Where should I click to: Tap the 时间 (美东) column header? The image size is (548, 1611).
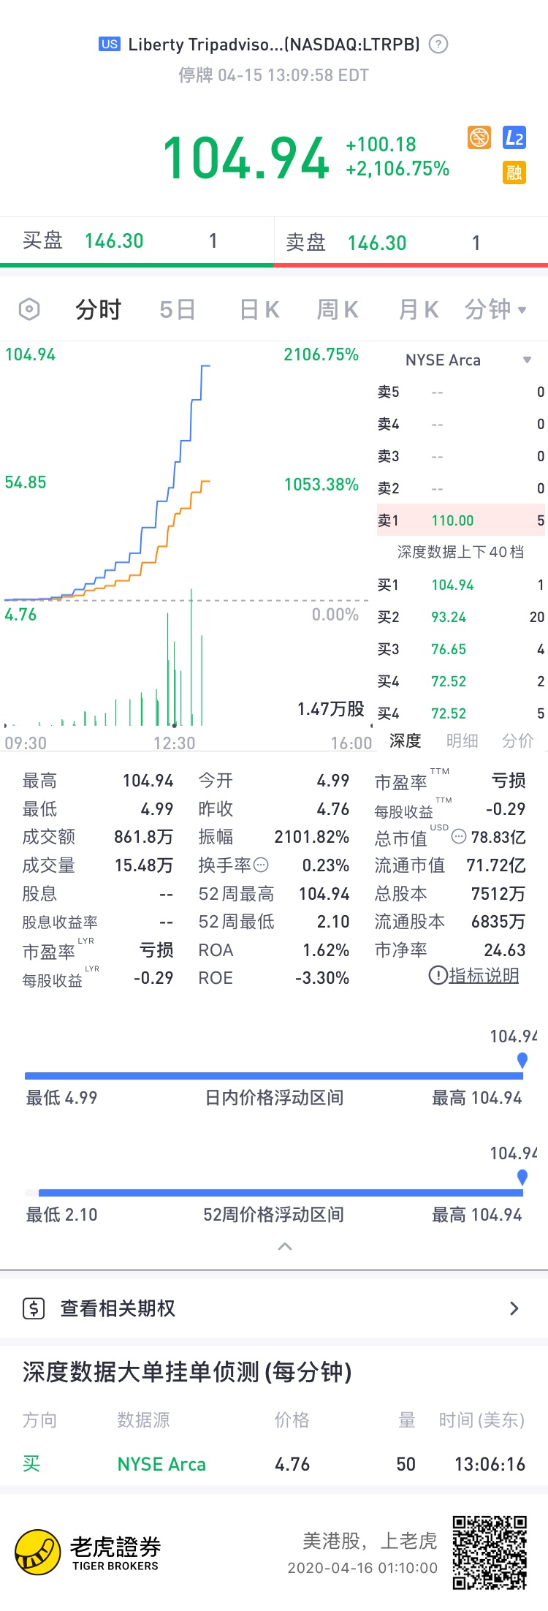tap(482, 1419)
